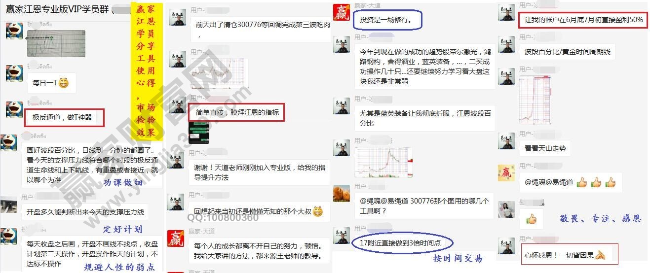650x273 pixels.
Task: Click the red 赢 avatar beside 每个人的成长 message
Action: tap(175, 238)
